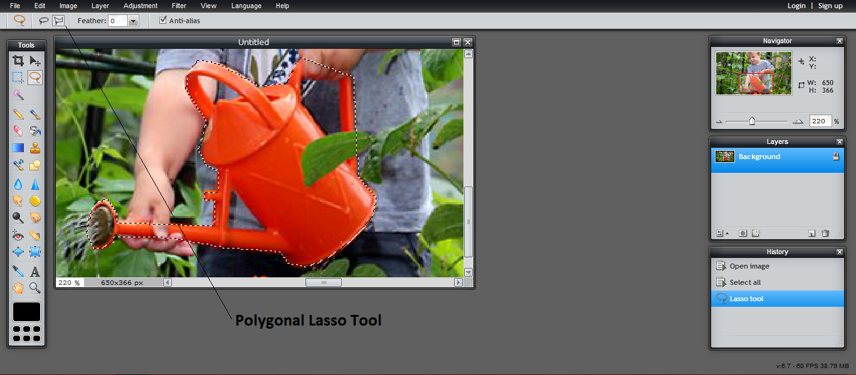This screenshot has height=375, width=856.
Task: Select the Clone Stamp tool
Action: click(x=35, y=147)
